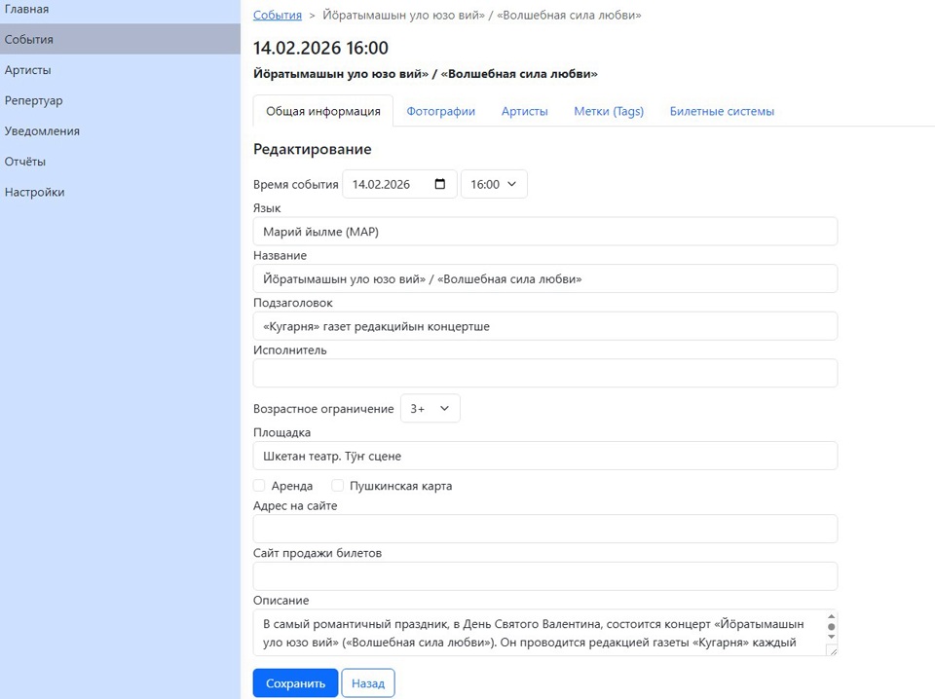
Task: Open the 16:00 time dropdown
Action: pyautogui.click(x=494, y=184)
